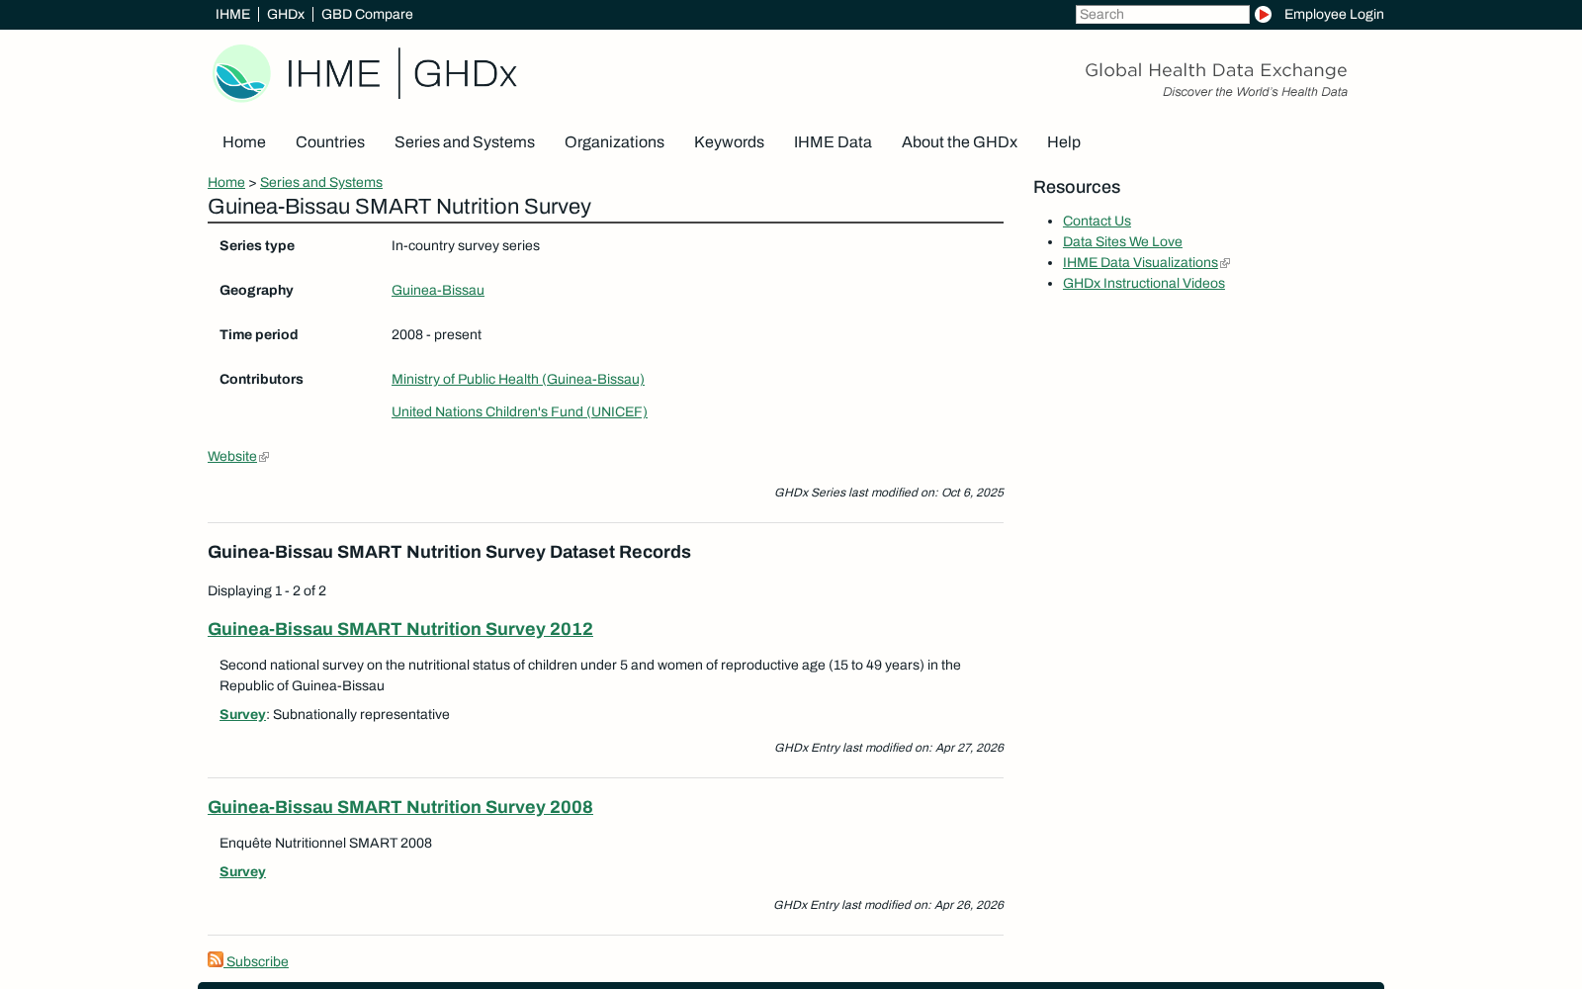Open the Guinea-Bissau geography link

point(438,290)
